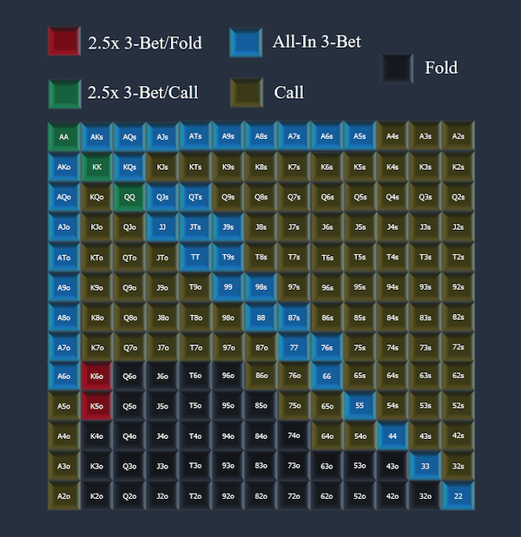Click the olive Call legend swatch
521x537 pixels.
tap(246, 93)
